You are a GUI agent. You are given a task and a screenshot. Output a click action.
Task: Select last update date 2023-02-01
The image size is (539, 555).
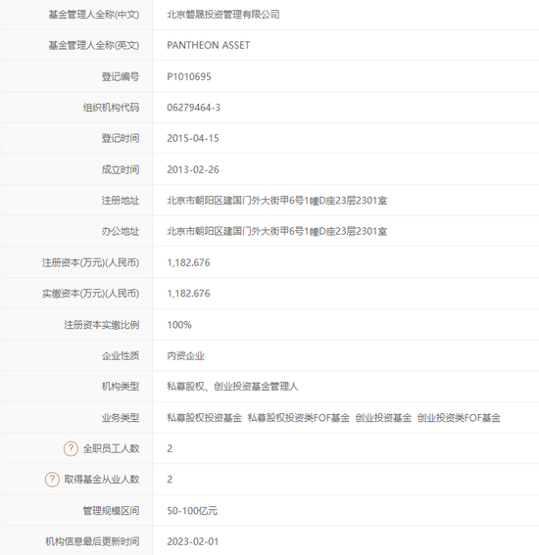tap(193, 541)
